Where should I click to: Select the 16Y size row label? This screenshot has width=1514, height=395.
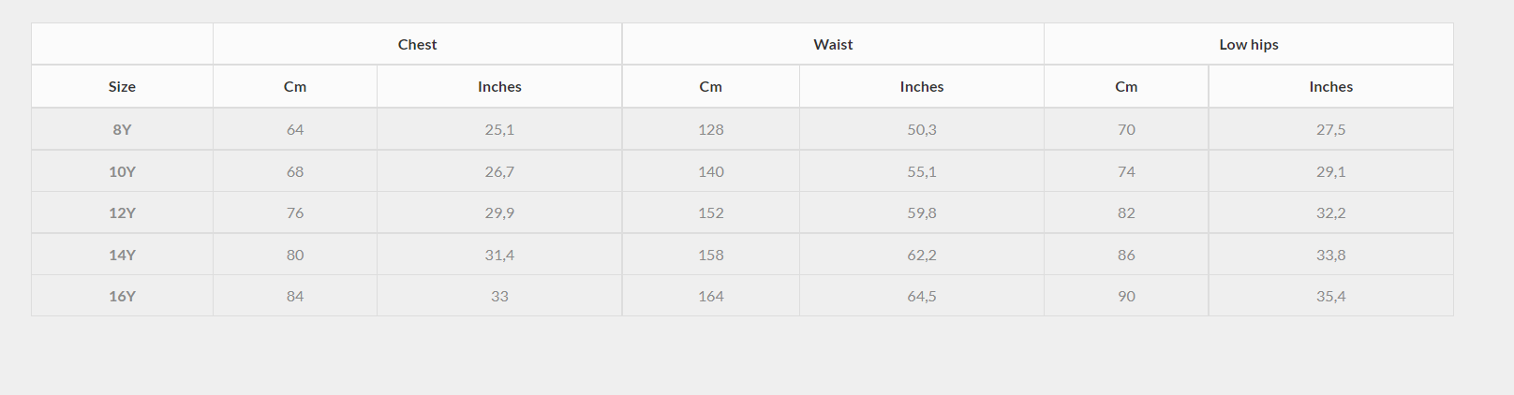(122, 296)
